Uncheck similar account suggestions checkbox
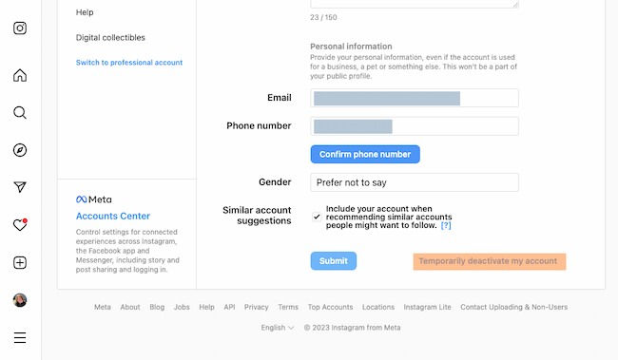 (x=317, y=217)
